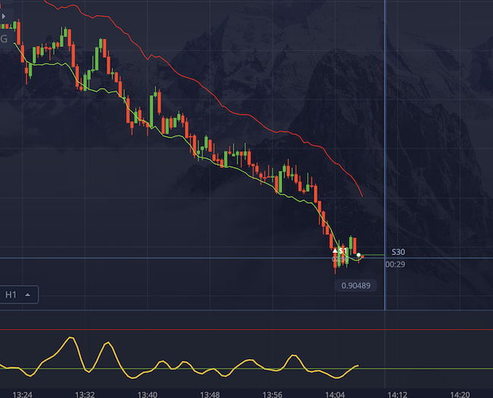Image resolution: width=493 pixels, height=398 pixels.
Task: Click the 00:29 countdown timer
Action: point(394,264)
